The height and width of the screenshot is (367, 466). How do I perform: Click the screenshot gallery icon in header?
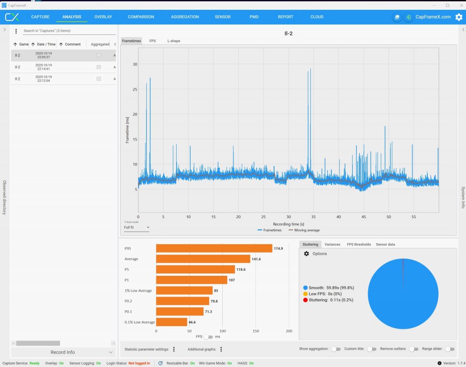tap(397, 17)
